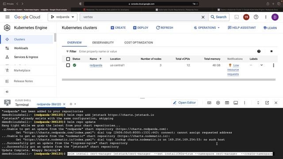Click the Google Cloud logo
Viewport: 283px width, 159px height.
pyautogui.click(x=27, y=17)
